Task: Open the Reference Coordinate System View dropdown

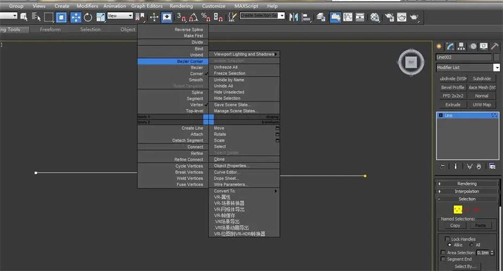Action: pos(120,16)
